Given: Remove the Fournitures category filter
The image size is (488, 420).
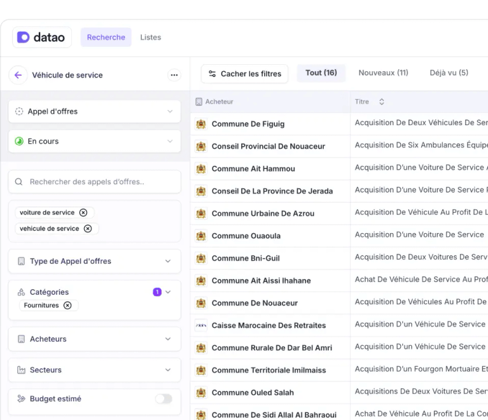Looking at the screenshot, I should [67, 305].
